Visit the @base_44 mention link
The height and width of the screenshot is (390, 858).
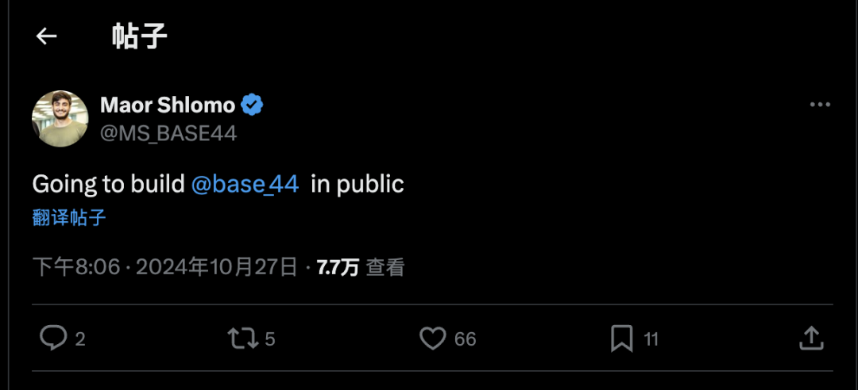click(245, 184)
